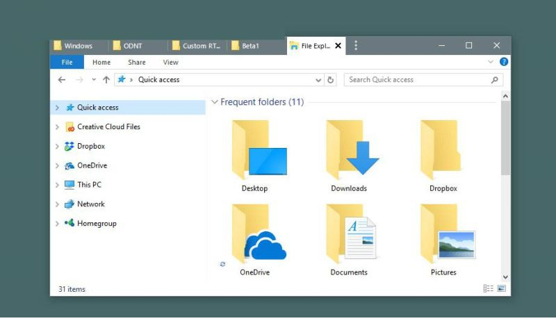The width and height of the screenshot is (556, 330).
Task: Click the vertical scrollbar down arrow
Action: click(505, 277)
